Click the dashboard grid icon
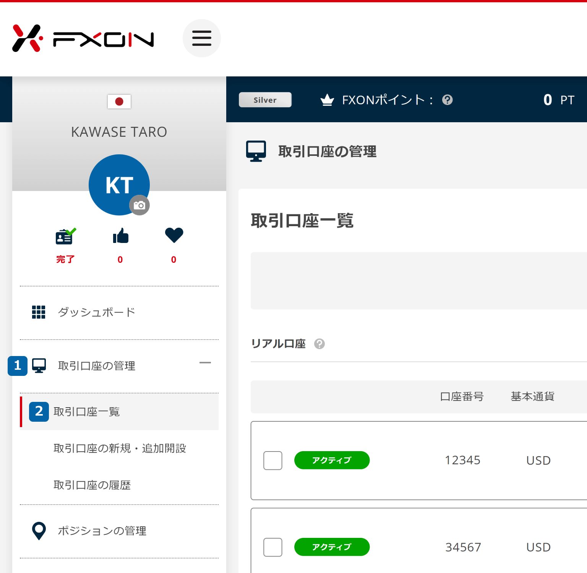This screenshot has width=587, height=573. point(39,312)
